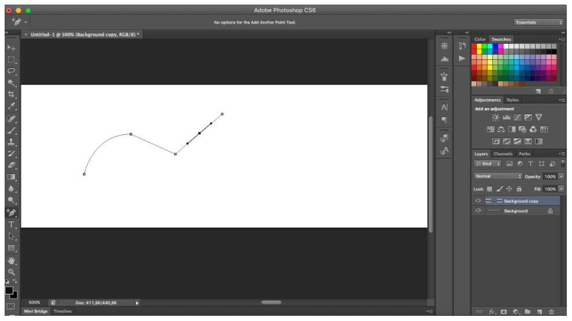Open the Actions play panel icon
The height and width of the screenshot is (321, 572).
[x=462, y=58]
